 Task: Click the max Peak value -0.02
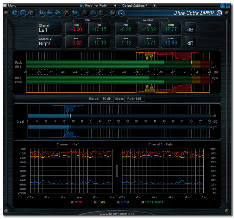76,43
